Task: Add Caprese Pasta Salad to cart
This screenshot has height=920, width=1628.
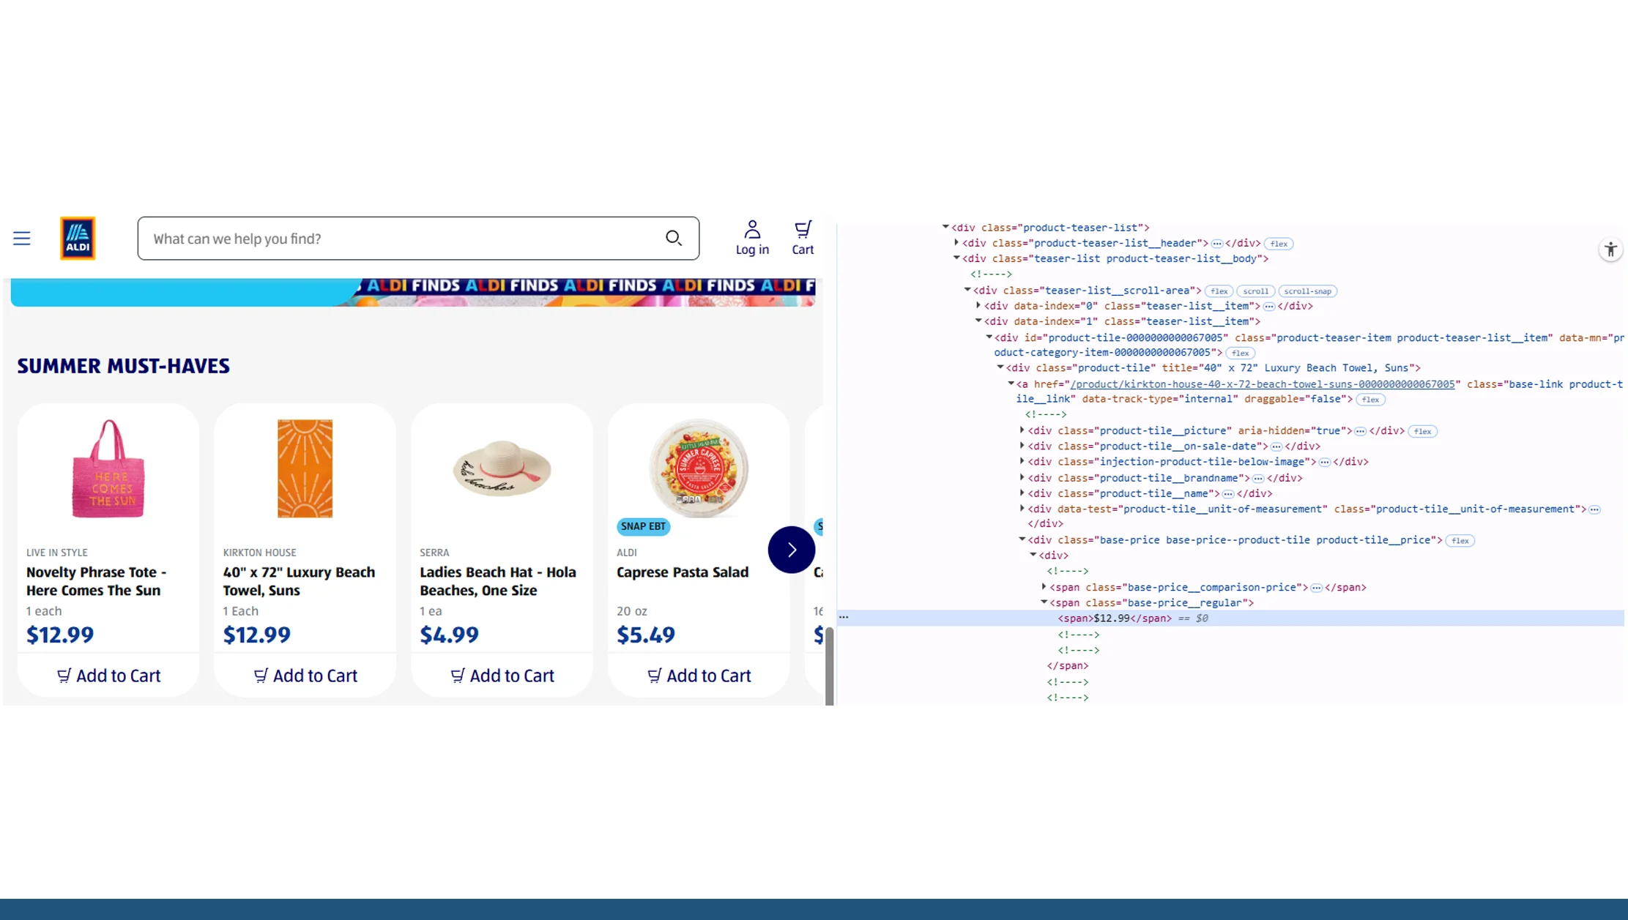Action: [699, 676]
